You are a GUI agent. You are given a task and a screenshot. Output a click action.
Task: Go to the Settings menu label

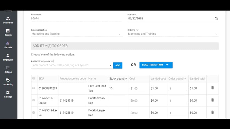(8, 97)
